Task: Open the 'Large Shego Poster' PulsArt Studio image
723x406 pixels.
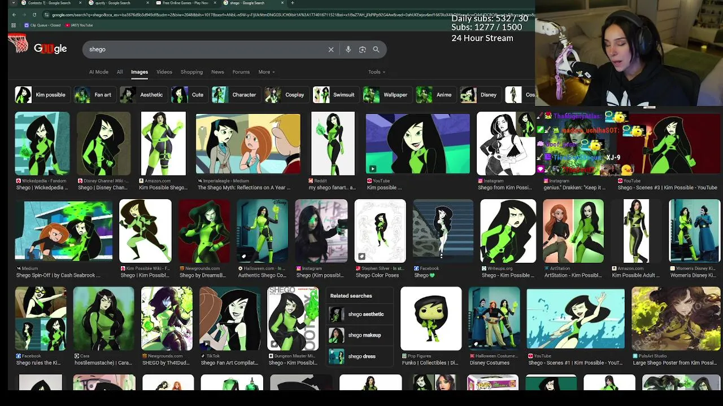Action: (x=676, y=319)
